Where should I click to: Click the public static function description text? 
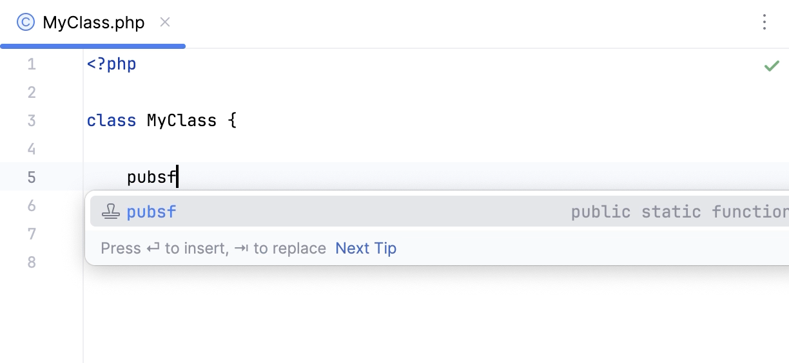click(x=677, y=212)
